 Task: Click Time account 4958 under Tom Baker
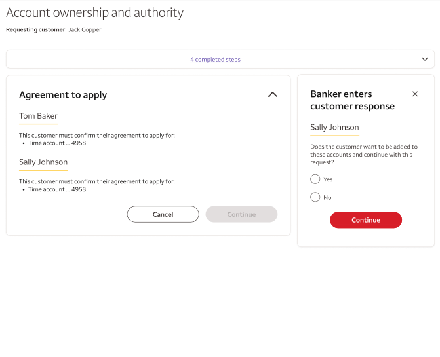[57, 143]
